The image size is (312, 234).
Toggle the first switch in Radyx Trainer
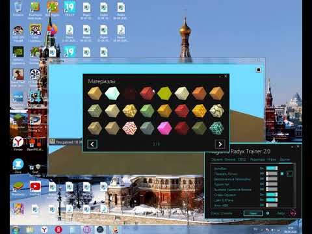pyautogui.click(x=272, y=168)
